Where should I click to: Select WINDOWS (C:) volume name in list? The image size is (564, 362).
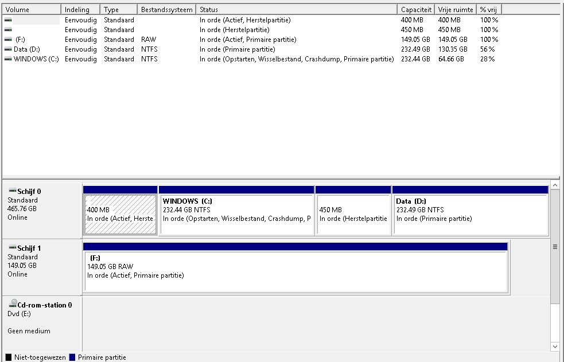point(36,59)
